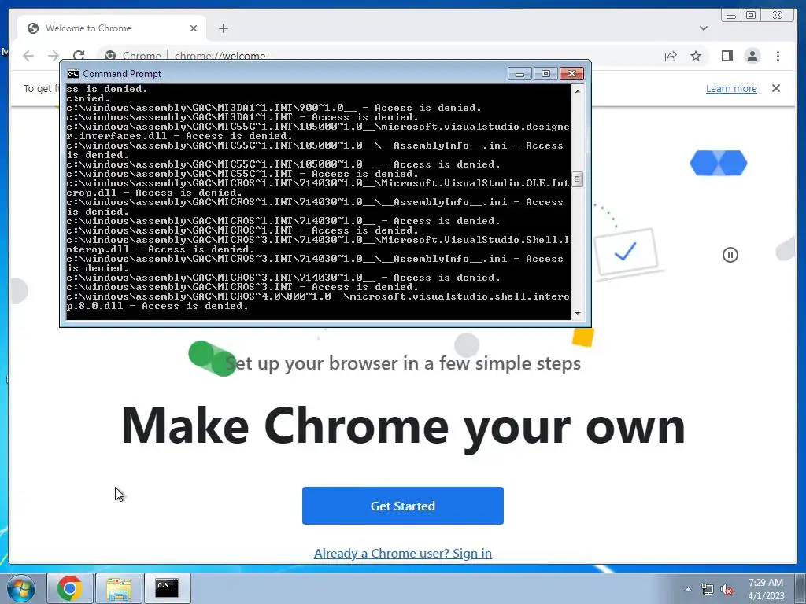Click the Chrome forward arrow

click(54, 56)
